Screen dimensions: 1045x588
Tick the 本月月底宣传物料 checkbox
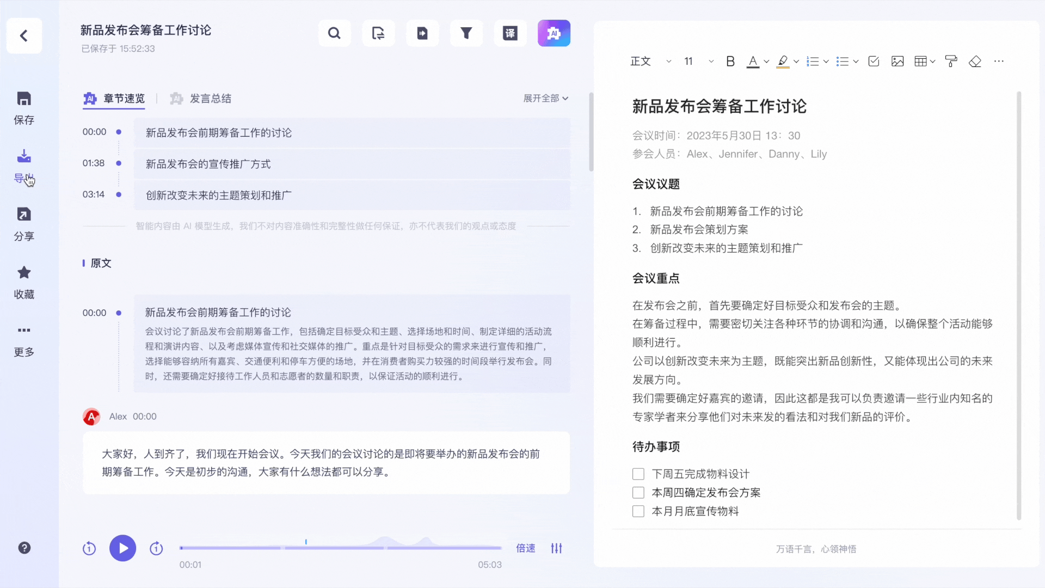[637, 511]
